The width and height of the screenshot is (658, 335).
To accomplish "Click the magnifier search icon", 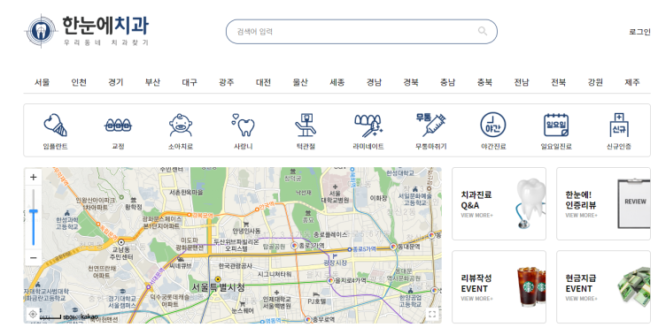I will 483,32.
